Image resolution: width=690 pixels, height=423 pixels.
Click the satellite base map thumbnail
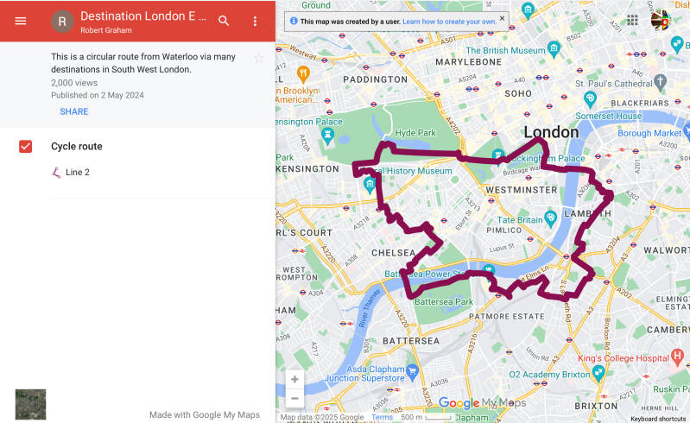(30, 404)
